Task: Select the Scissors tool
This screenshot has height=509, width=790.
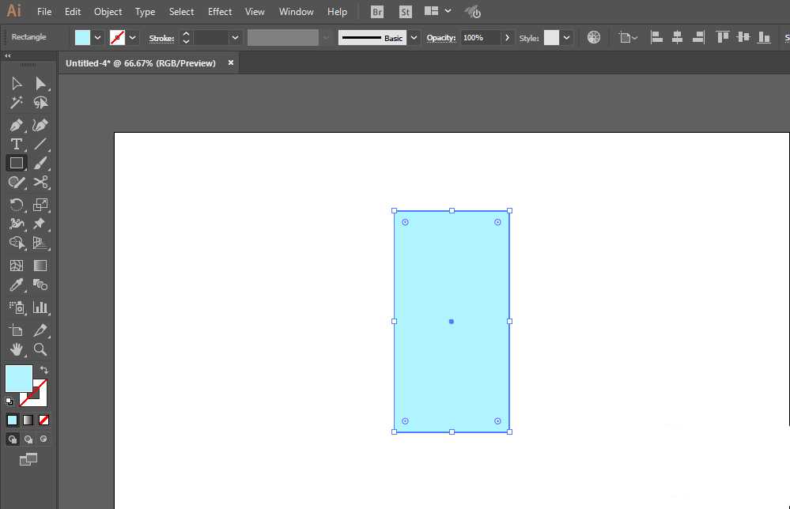Action: (40, 183)
